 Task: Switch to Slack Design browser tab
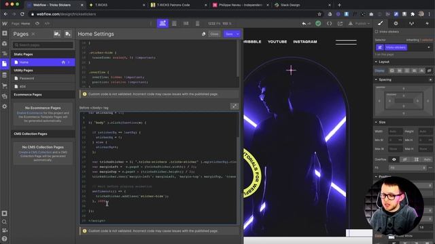coord(302,5)
